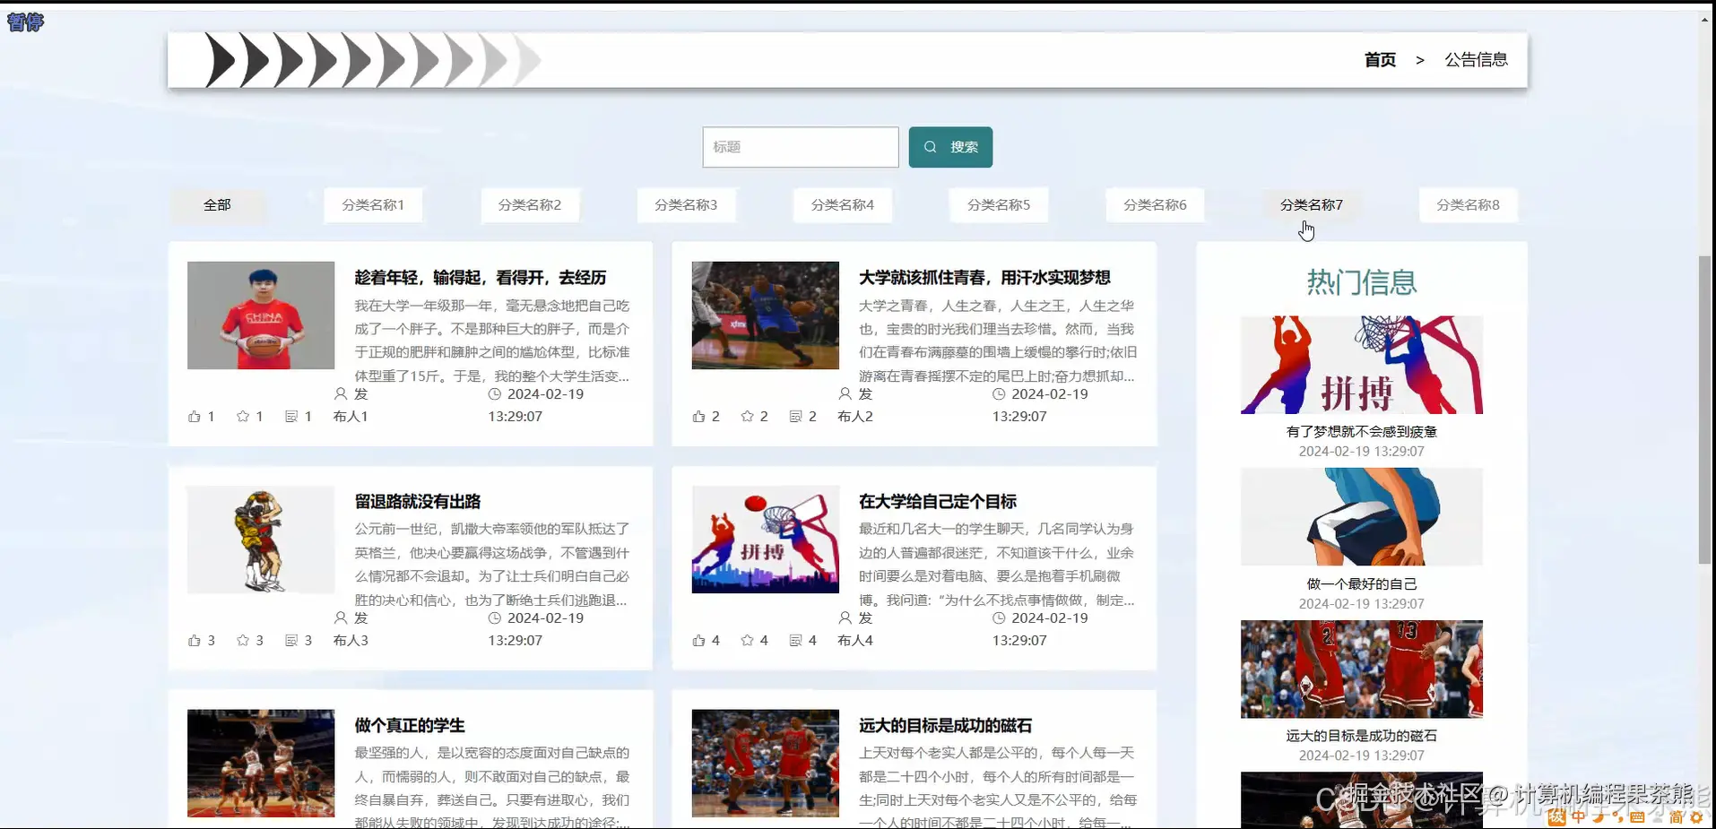This screenshot has width=1716, height=829.
Task: Select the 分类名称7 category tab
Action: tap(1312, 205)
